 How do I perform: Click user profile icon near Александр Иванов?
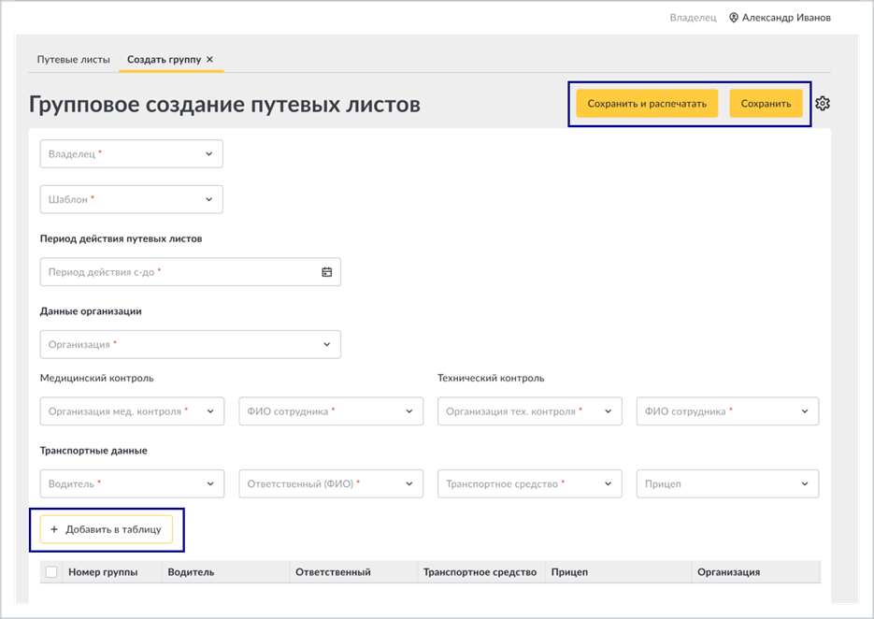pos(734,18)
